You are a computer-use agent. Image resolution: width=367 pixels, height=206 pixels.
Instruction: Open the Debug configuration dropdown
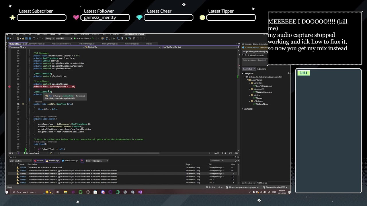click(x=50, y=38)
